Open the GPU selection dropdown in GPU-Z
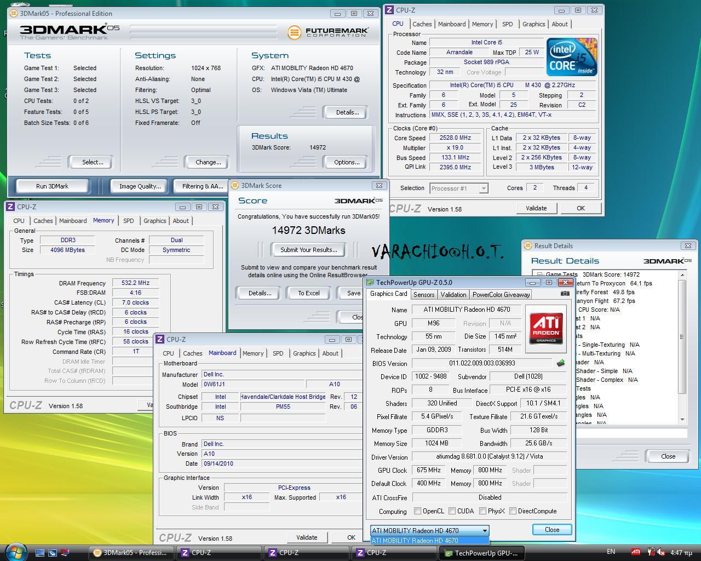701x561 pixels. [430, 530]
